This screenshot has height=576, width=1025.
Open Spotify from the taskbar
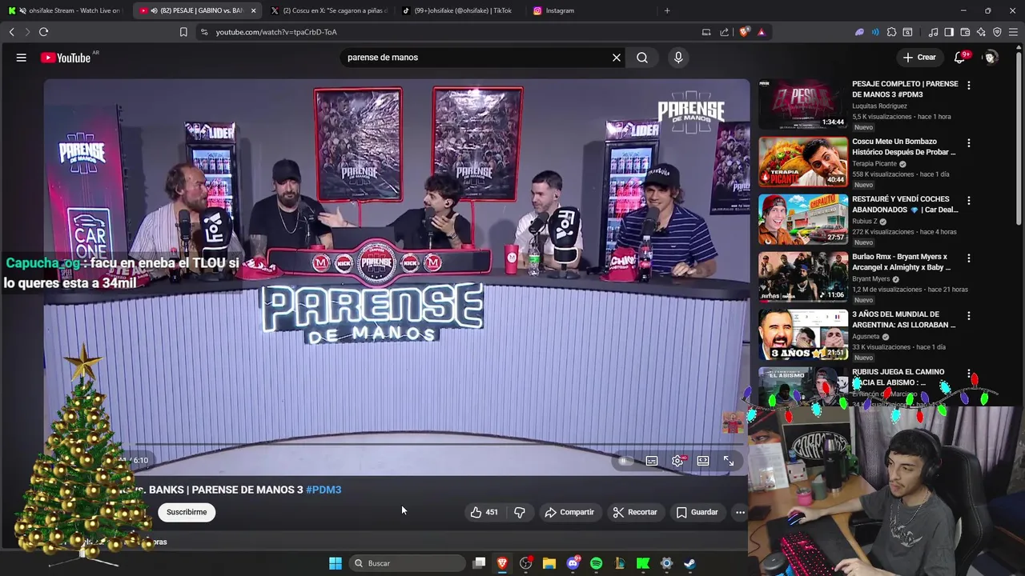(x=596, y=563)
